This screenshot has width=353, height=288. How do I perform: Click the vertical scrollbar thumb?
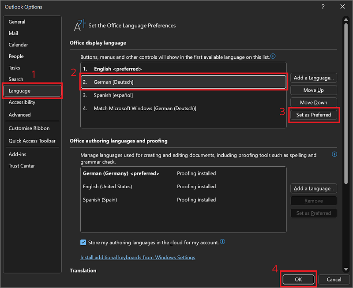tap(346, 104)
